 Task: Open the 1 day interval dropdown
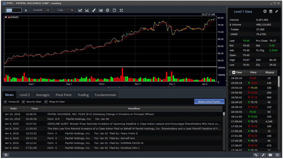(65, 10)
